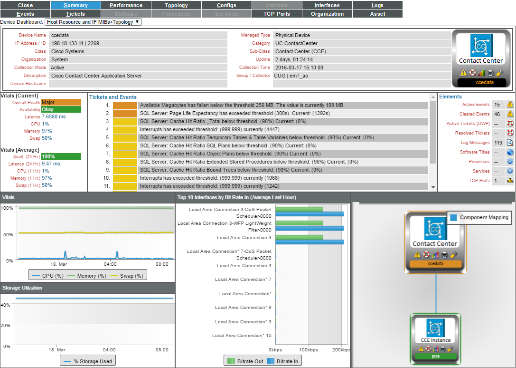516x368 pixels.
Task: Open the TCP Ports tab
Action: click(277, 14)
